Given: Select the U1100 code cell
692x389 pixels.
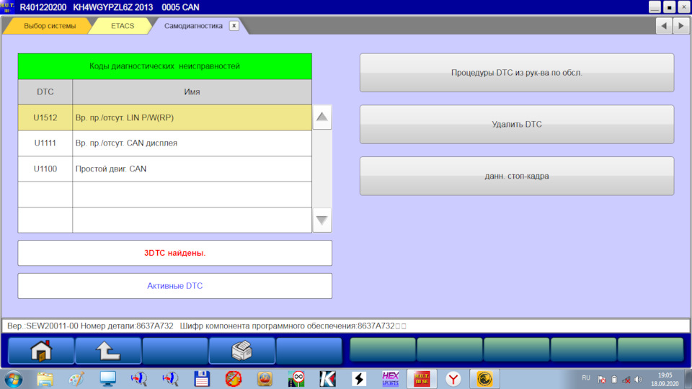Looking at the screenshot, I should pos(45,169).
